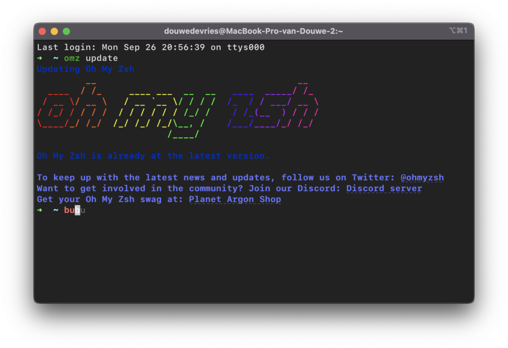
Task: Click the red close window button
Action: pyautogui.click(x=42, y=31)
